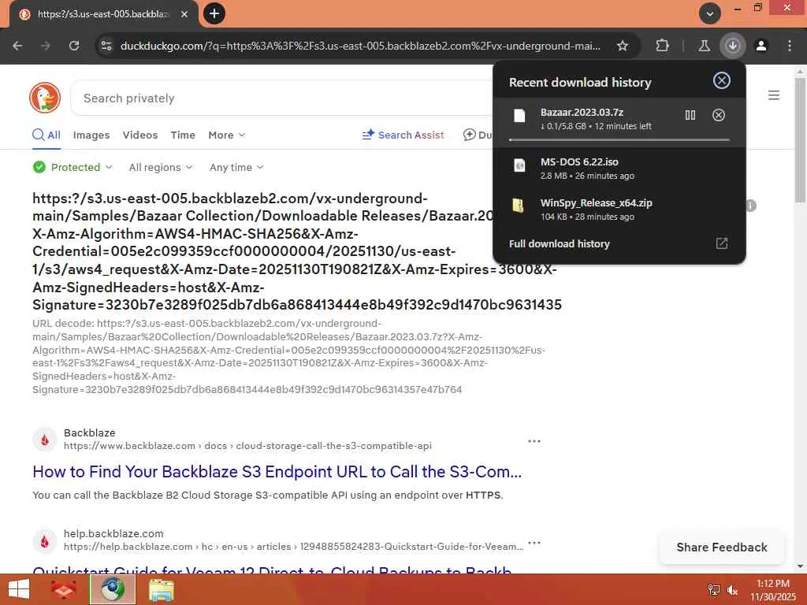807x605 pixels.
Task: Open the red box taskbar app
Action: coord(63,589)
